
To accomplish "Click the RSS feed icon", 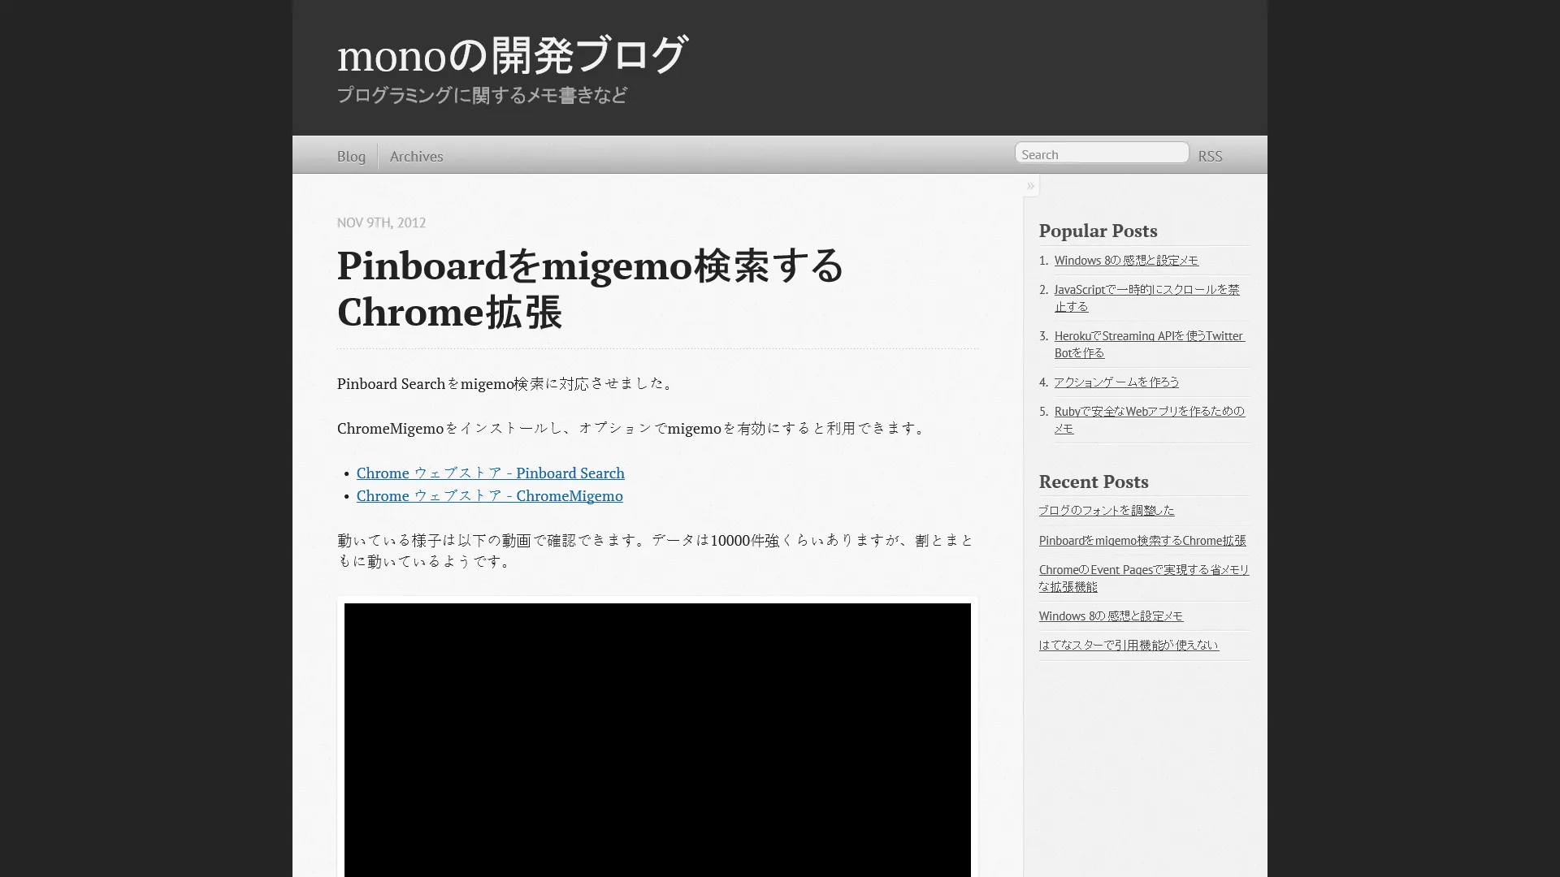I will 1211,155.
